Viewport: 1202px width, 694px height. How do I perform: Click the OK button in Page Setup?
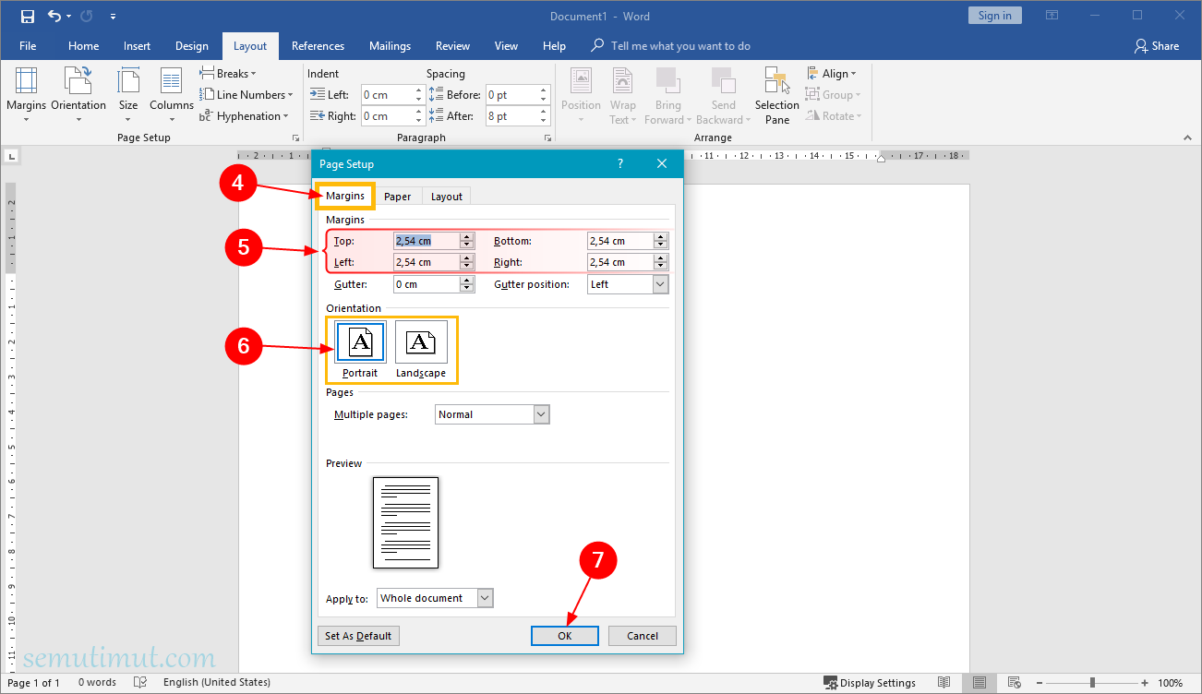(x=564, y=635)
